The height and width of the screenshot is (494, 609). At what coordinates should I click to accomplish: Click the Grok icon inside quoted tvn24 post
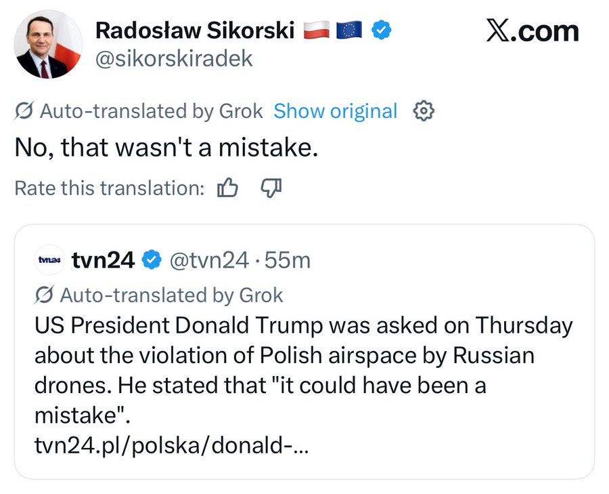pos(45,295)
